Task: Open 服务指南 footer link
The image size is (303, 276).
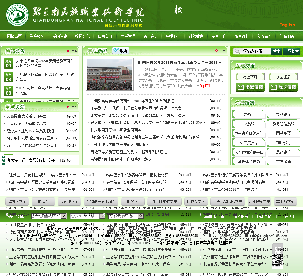Action: [241, 216]
